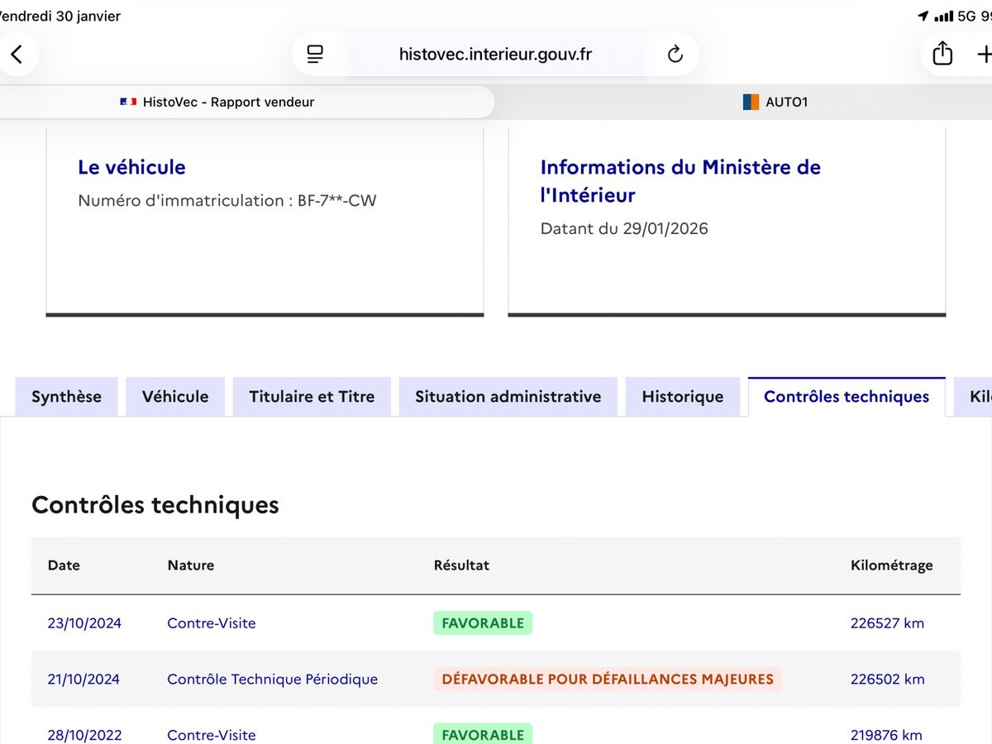This screenshot has width=992, height=744.
Task: Click the Kilométrage column header
Action: pyautogui.click(x=891, y=565)
